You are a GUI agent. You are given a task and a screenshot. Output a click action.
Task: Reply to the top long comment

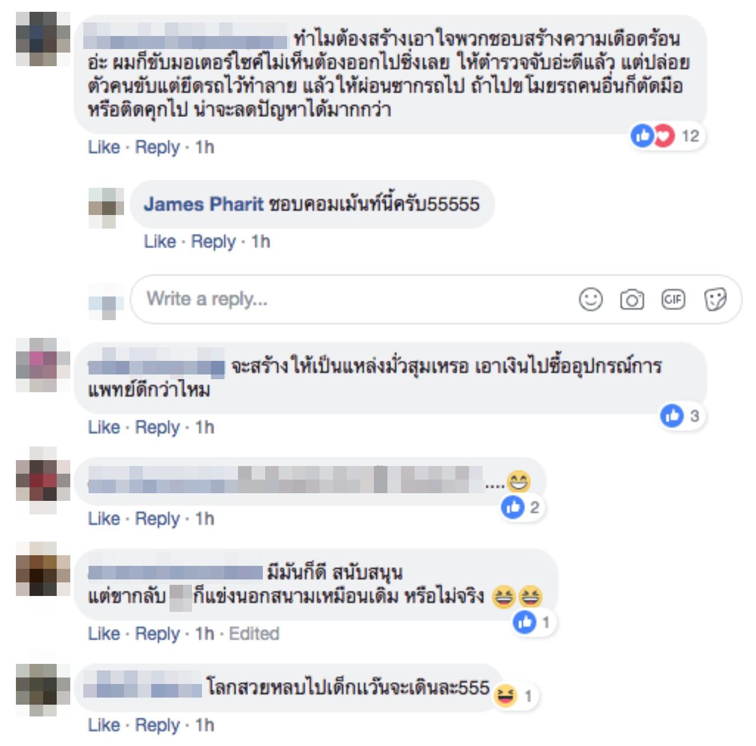pyautogui.click(x=157, y=147)
